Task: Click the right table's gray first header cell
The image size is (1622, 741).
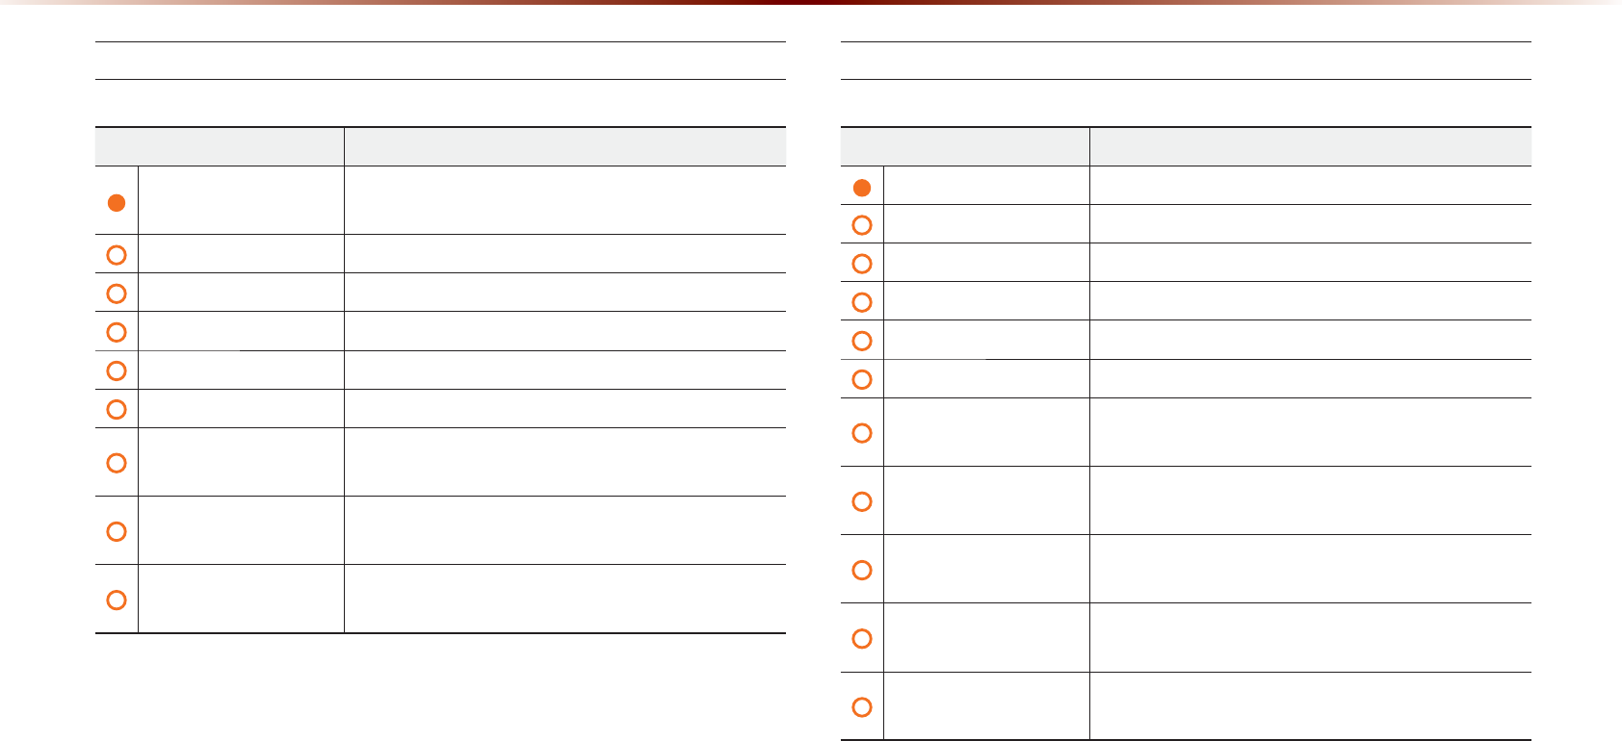Action: pyautogui.click(x=965, y=147)
